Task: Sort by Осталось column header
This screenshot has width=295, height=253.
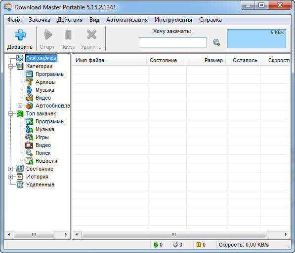Action: coord(243,60)
